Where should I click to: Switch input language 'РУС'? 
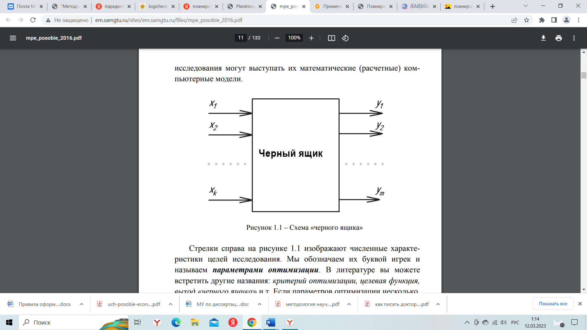515,322
